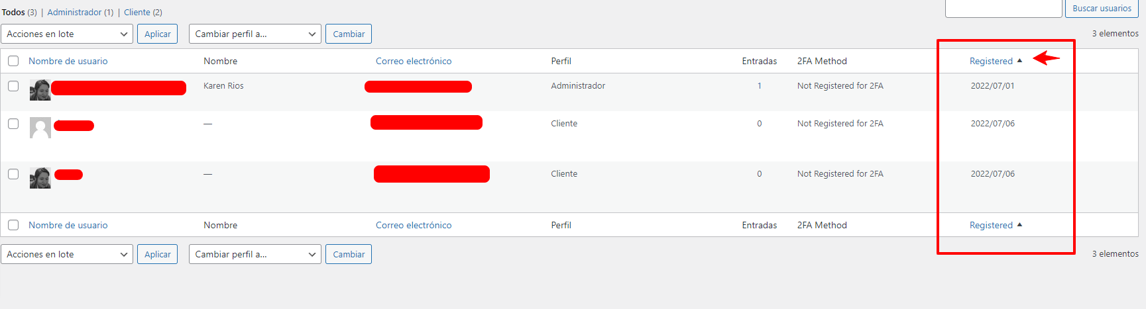Expand top Cambiar perfil a... dropdown

[x=255, y=34]
